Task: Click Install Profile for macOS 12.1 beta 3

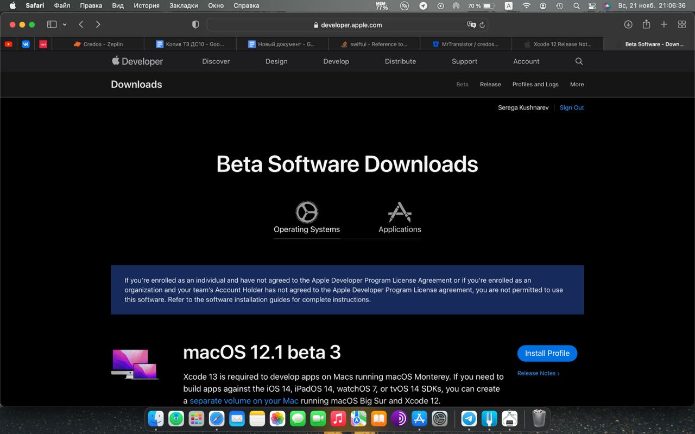Action: point(547,353)
